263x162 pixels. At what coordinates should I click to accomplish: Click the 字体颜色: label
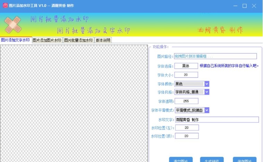(x=166, y=84)
